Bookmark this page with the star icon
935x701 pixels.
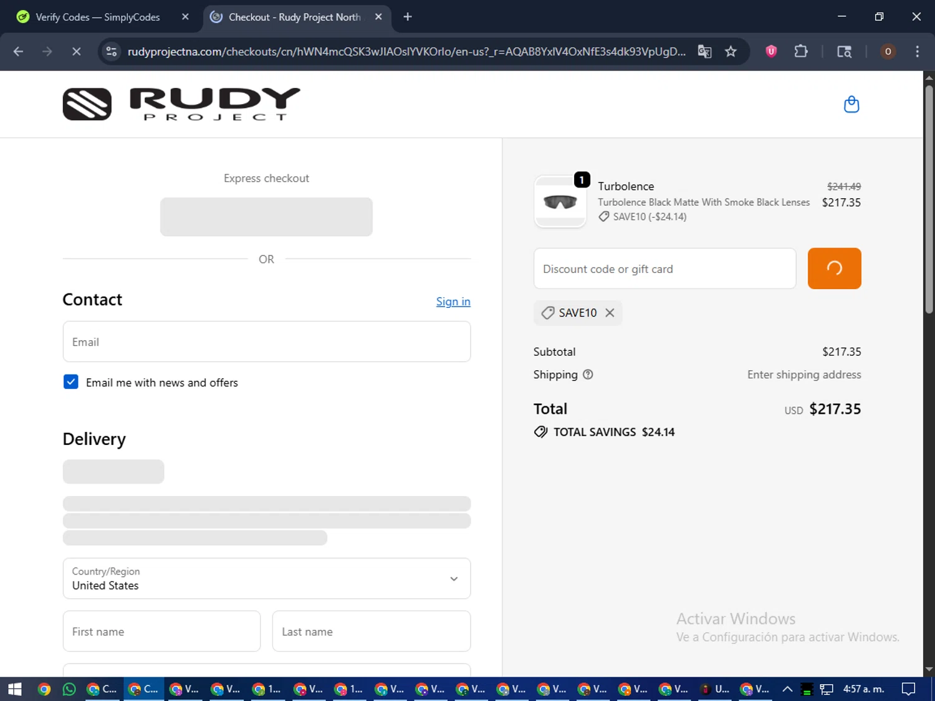[731, 52]
